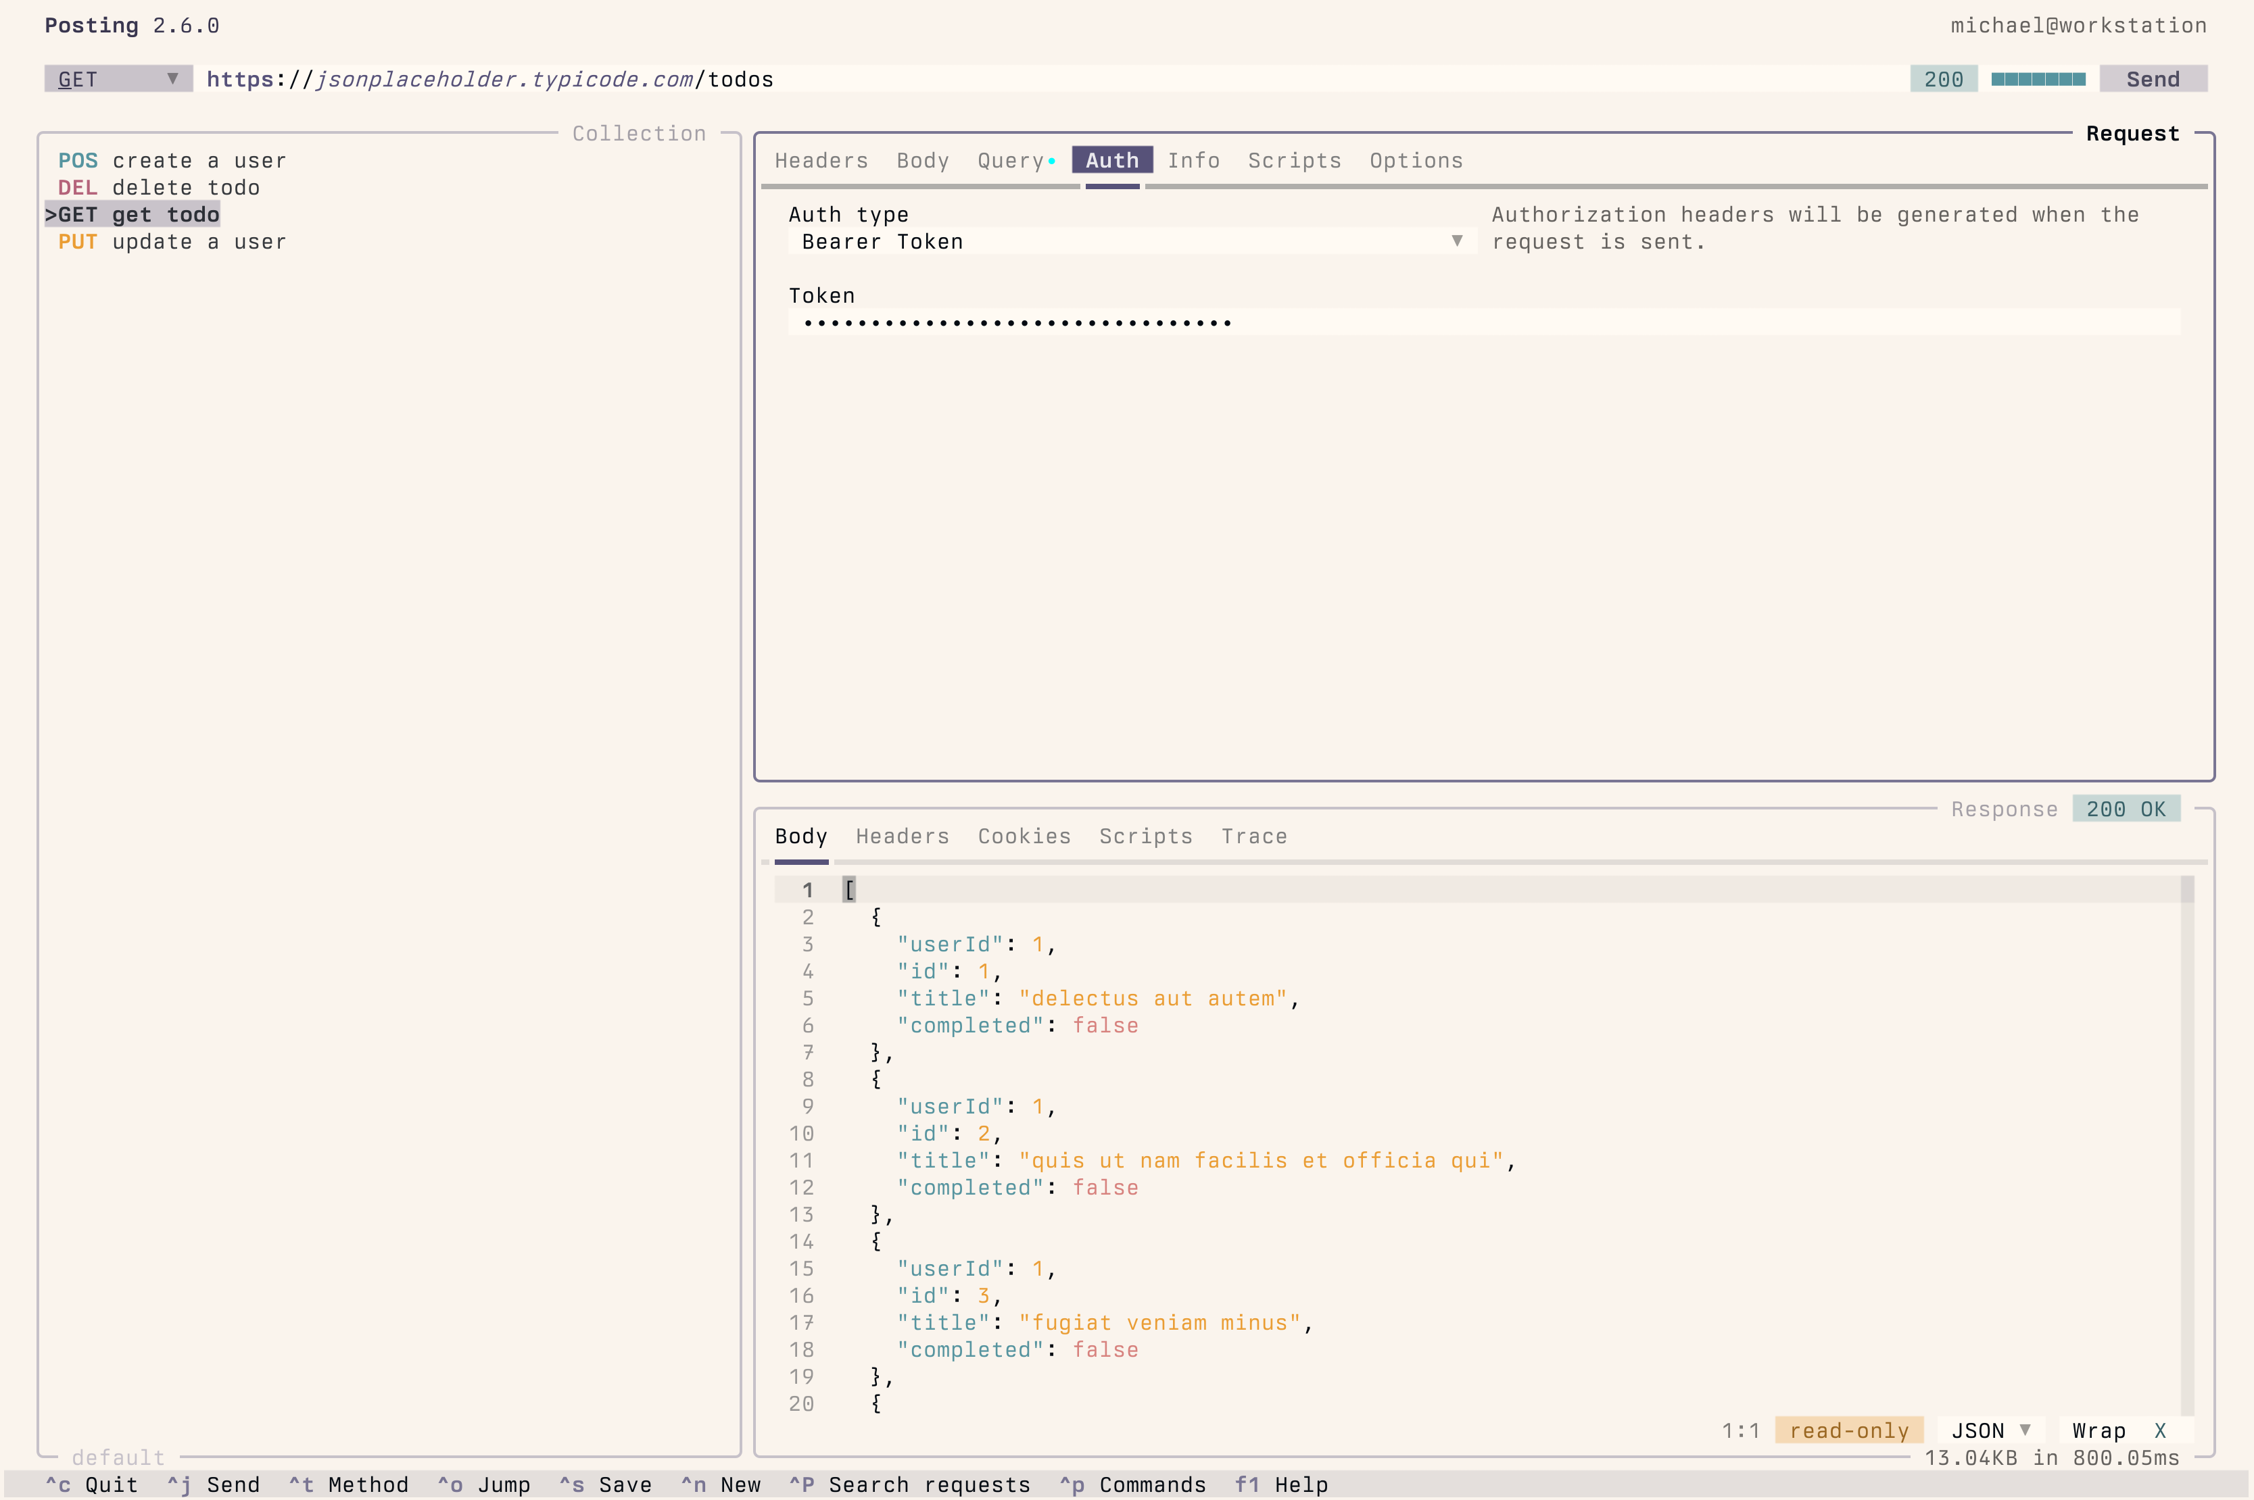The height and width of the screenshot is (1500, 2254).
Task: Open the Trace response tab
Action: [1254, 836]
